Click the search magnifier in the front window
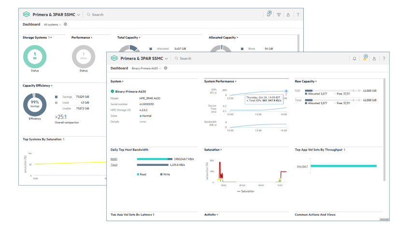The width and height of the screenshot is (408, 229). tap(176, 58)
